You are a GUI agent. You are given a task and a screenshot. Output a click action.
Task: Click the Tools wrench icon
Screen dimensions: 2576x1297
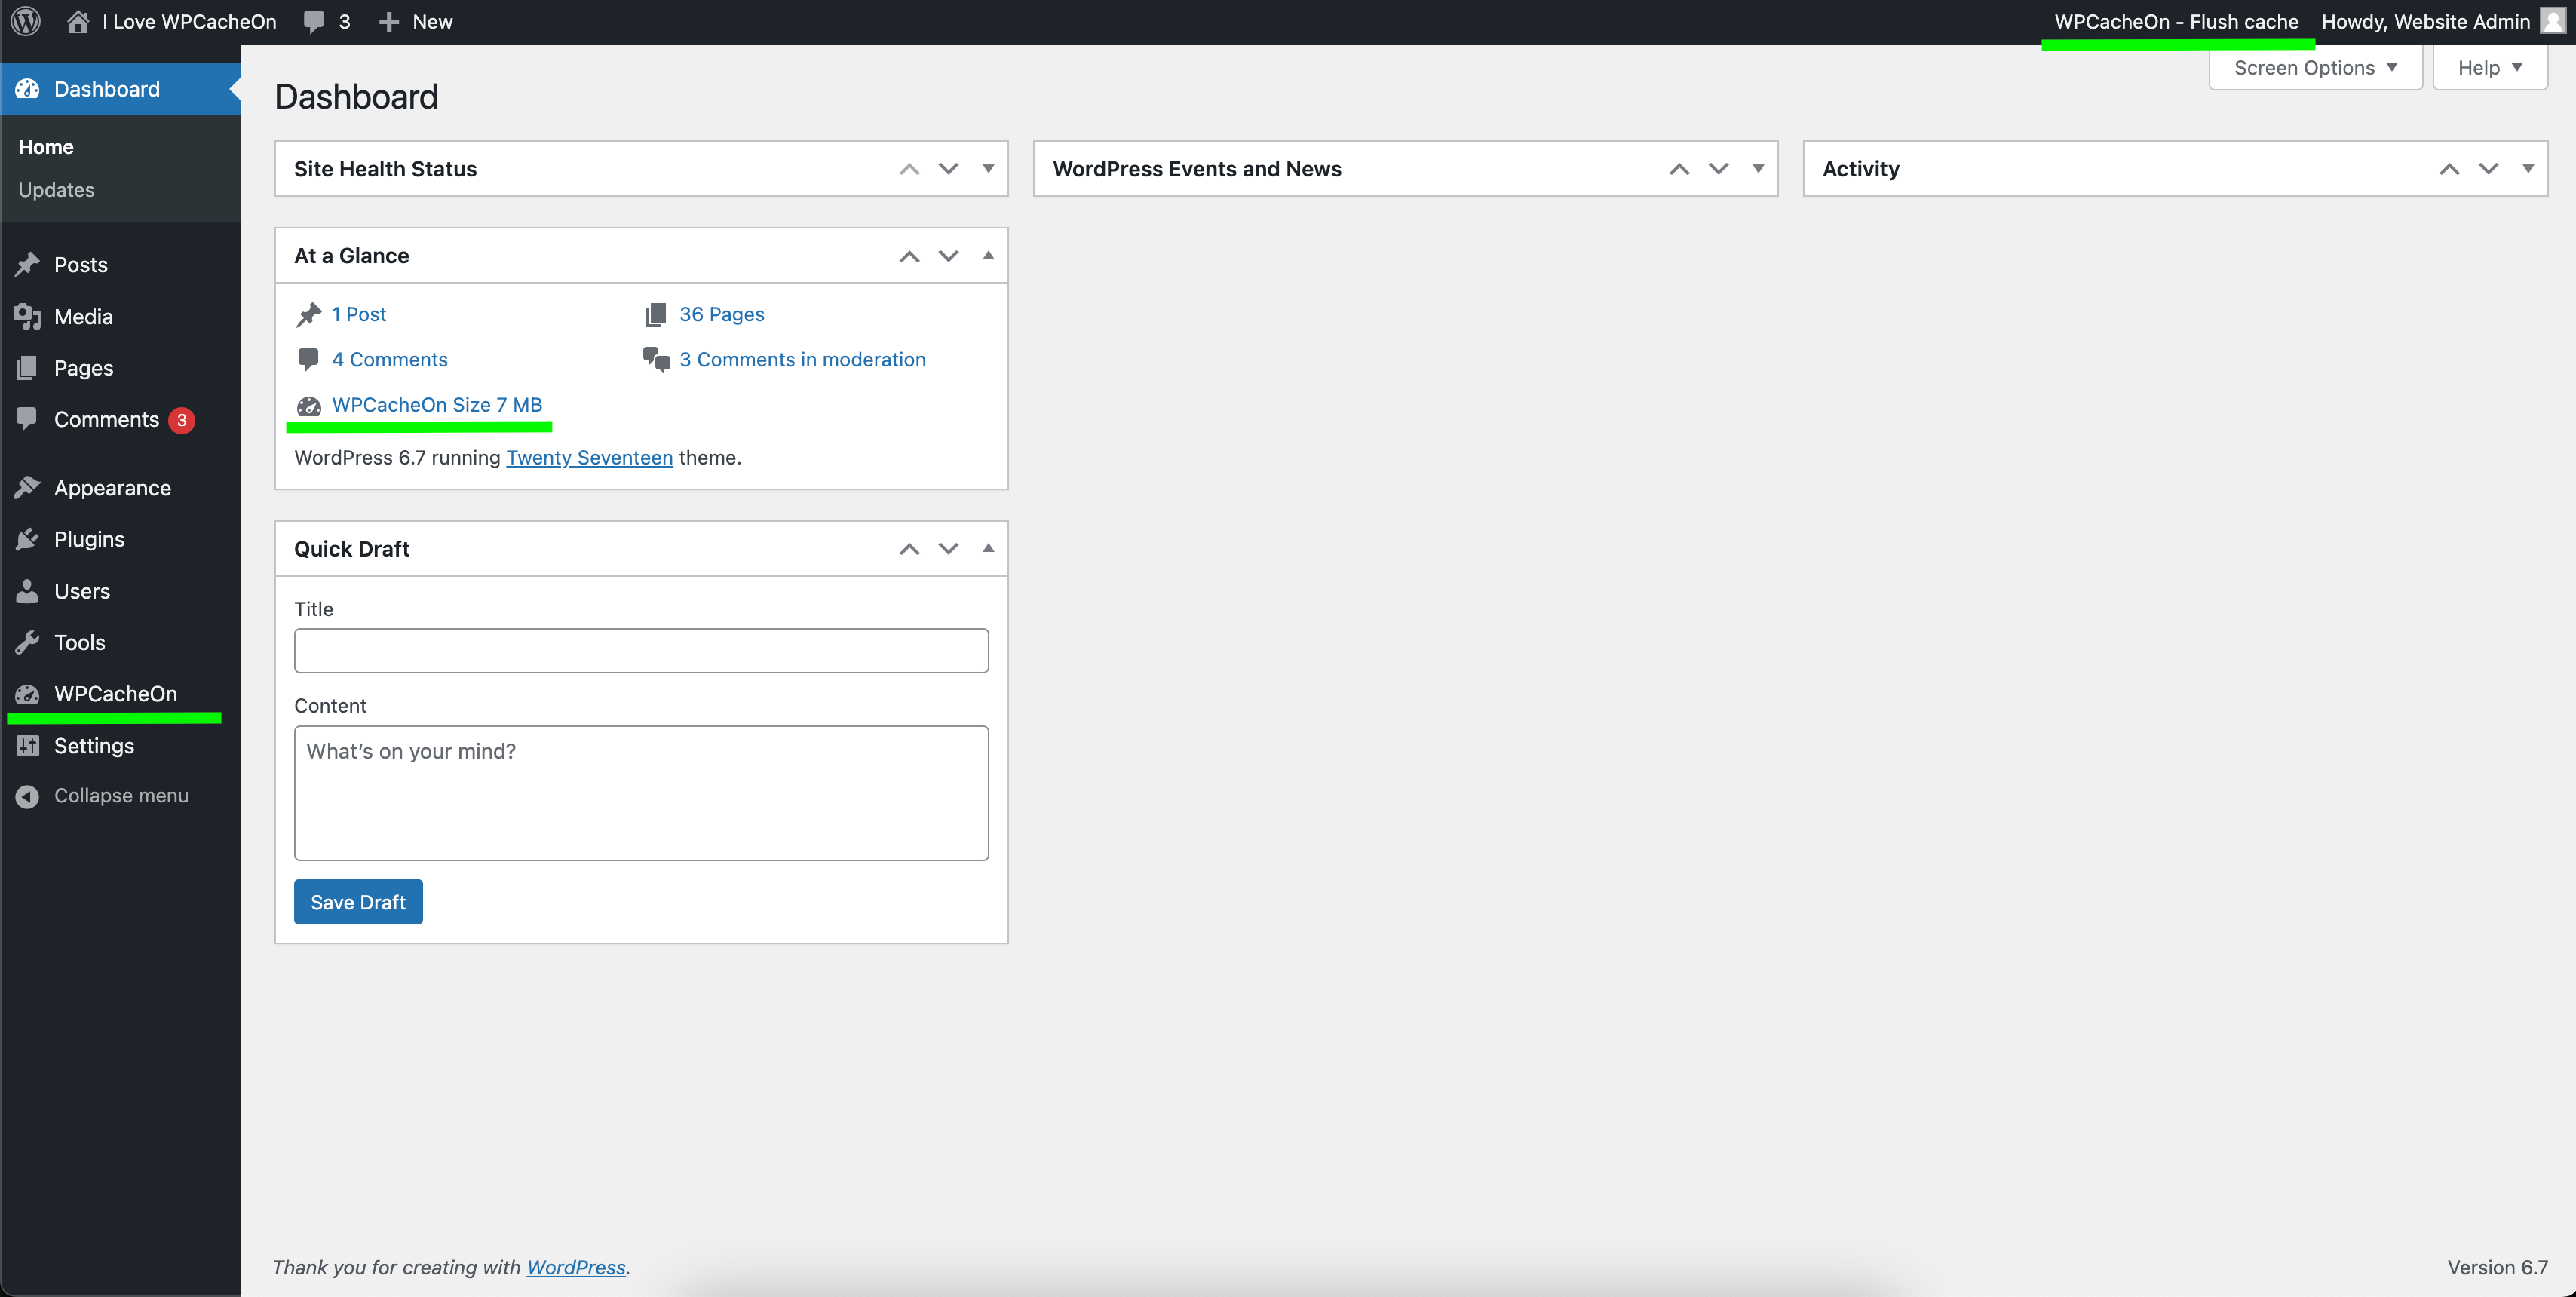click(x=27, y=642)
